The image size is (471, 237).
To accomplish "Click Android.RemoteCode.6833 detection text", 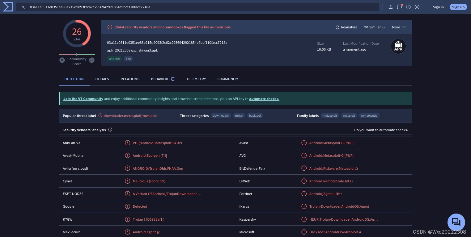I will pyautogui.click(x=331, y=181).
